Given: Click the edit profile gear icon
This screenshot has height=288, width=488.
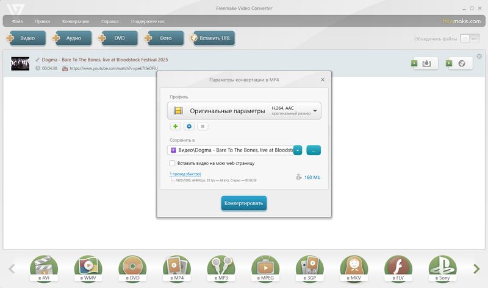Looking at the screenshot, I should pyautogui.click(x=189, y=126).
